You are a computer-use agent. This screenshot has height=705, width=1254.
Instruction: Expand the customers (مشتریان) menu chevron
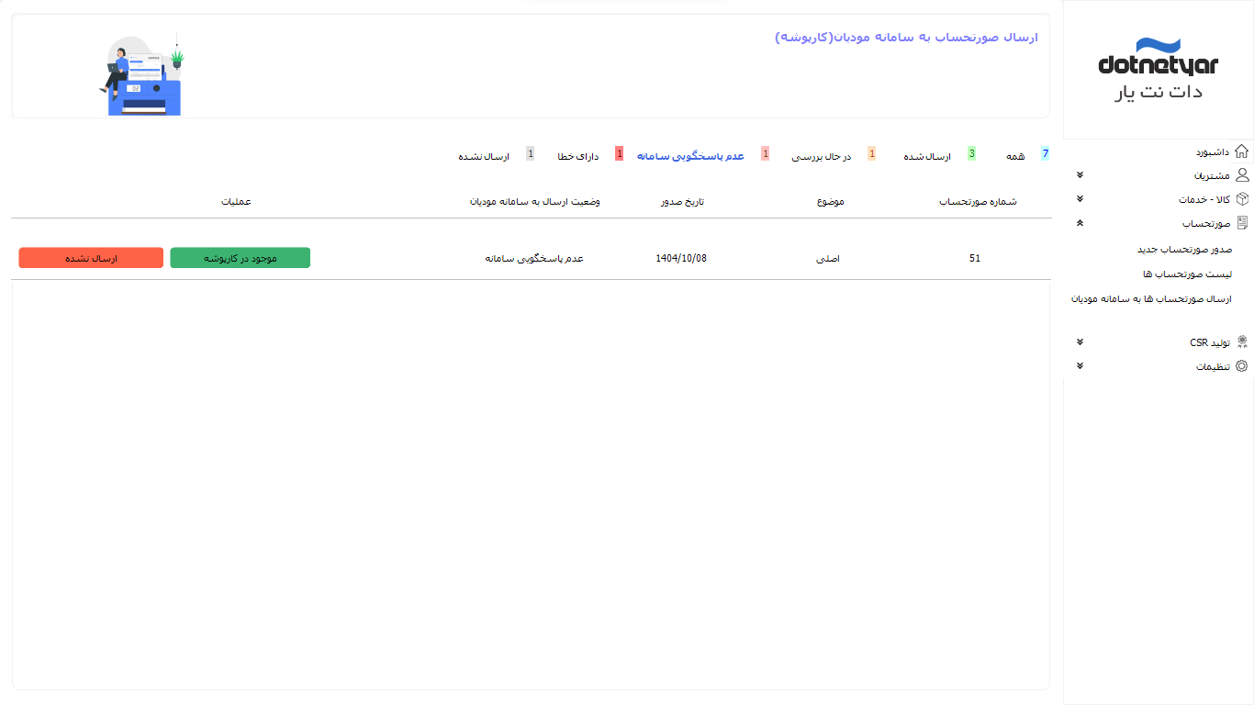[1080, 175]
